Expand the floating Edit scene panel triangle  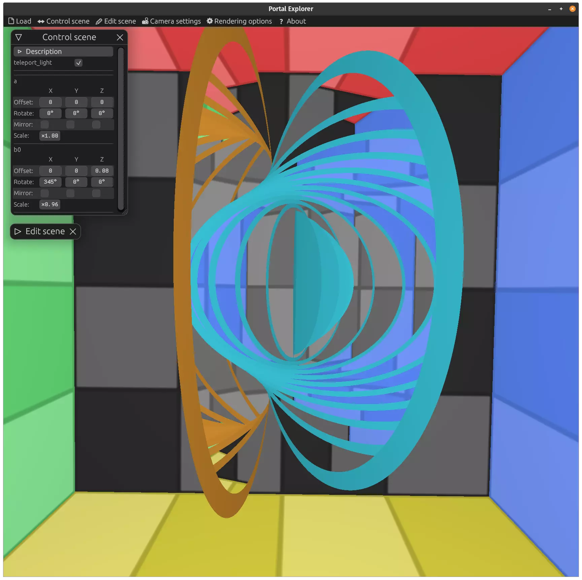(18, 231)
